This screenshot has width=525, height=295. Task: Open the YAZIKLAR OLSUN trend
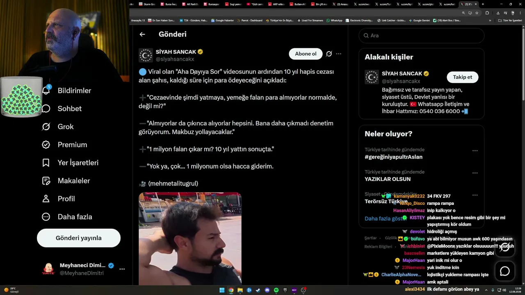coord(388,179)
